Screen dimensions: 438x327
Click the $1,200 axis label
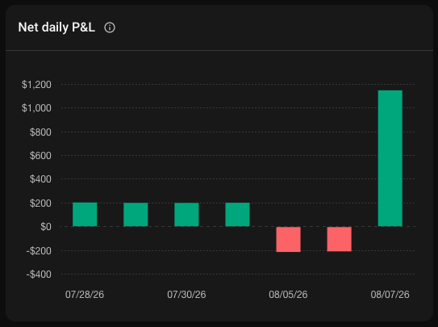point(36,85)
